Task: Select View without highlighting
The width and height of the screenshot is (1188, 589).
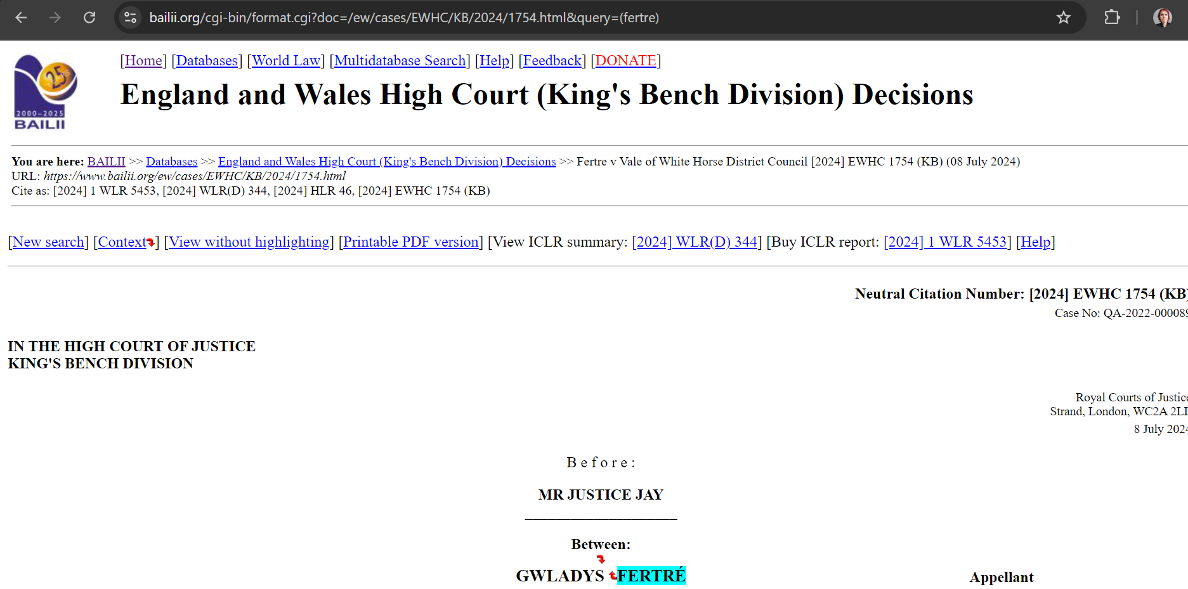Action: pyautogui.click(x=249, y=242)
